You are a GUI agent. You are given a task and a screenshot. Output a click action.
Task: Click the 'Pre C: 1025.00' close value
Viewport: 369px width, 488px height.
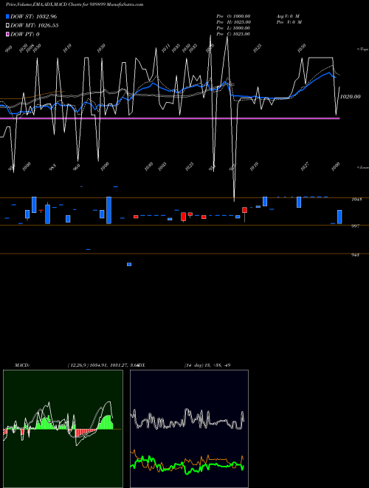pos(233,33)
